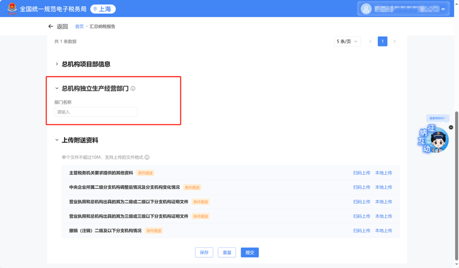Go to next page arrow in pagination
Viewport: 459px width, 268px height.
[395, 41]
